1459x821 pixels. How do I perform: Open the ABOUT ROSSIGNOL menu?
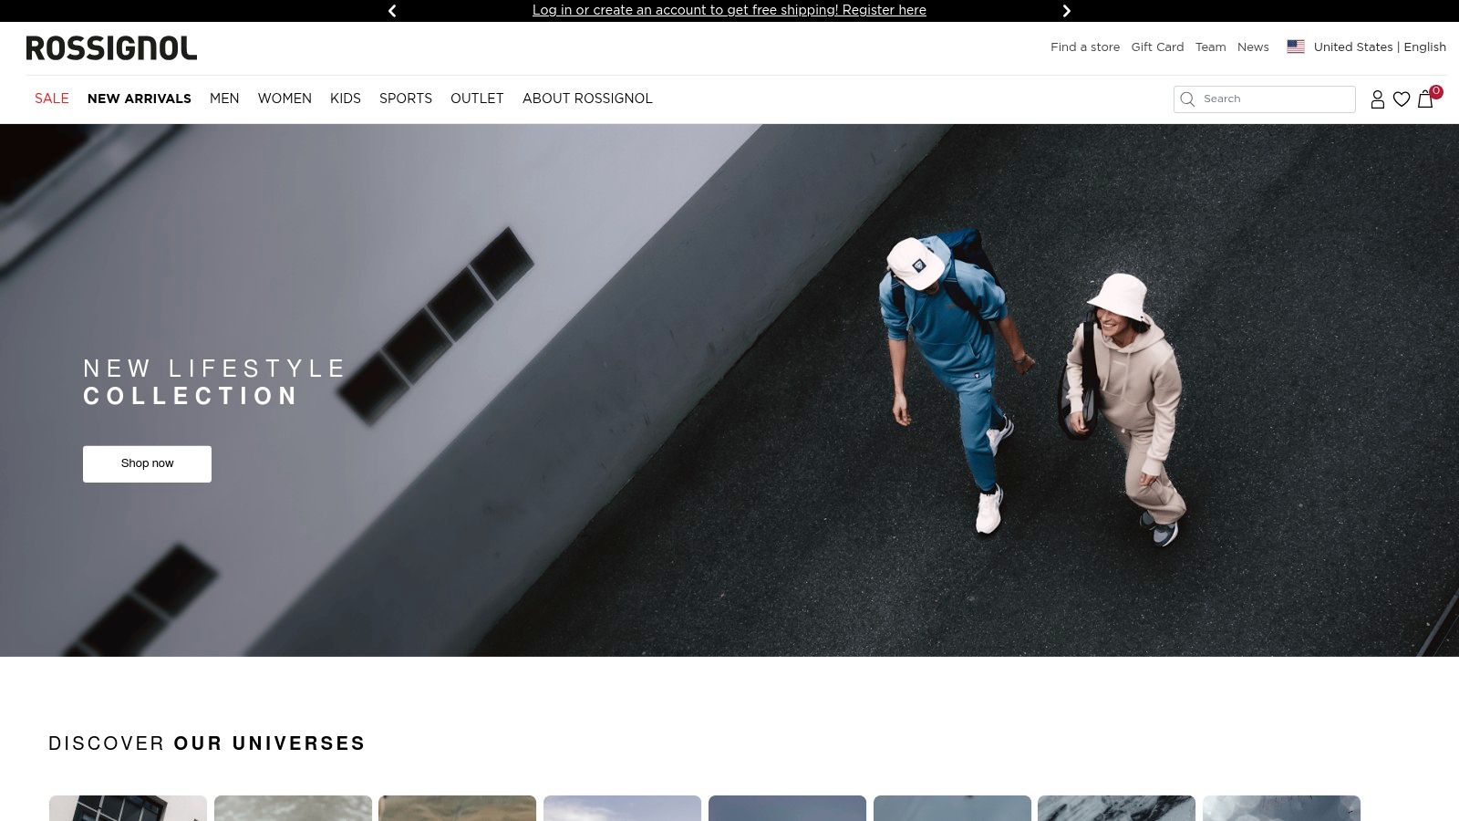click(x=587, y=99)
